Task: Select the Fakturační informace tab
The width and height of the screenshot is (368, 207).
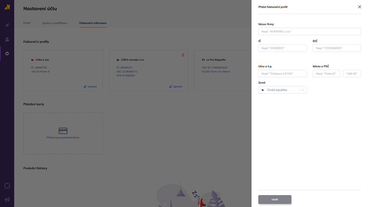Action: pos(93,23)
